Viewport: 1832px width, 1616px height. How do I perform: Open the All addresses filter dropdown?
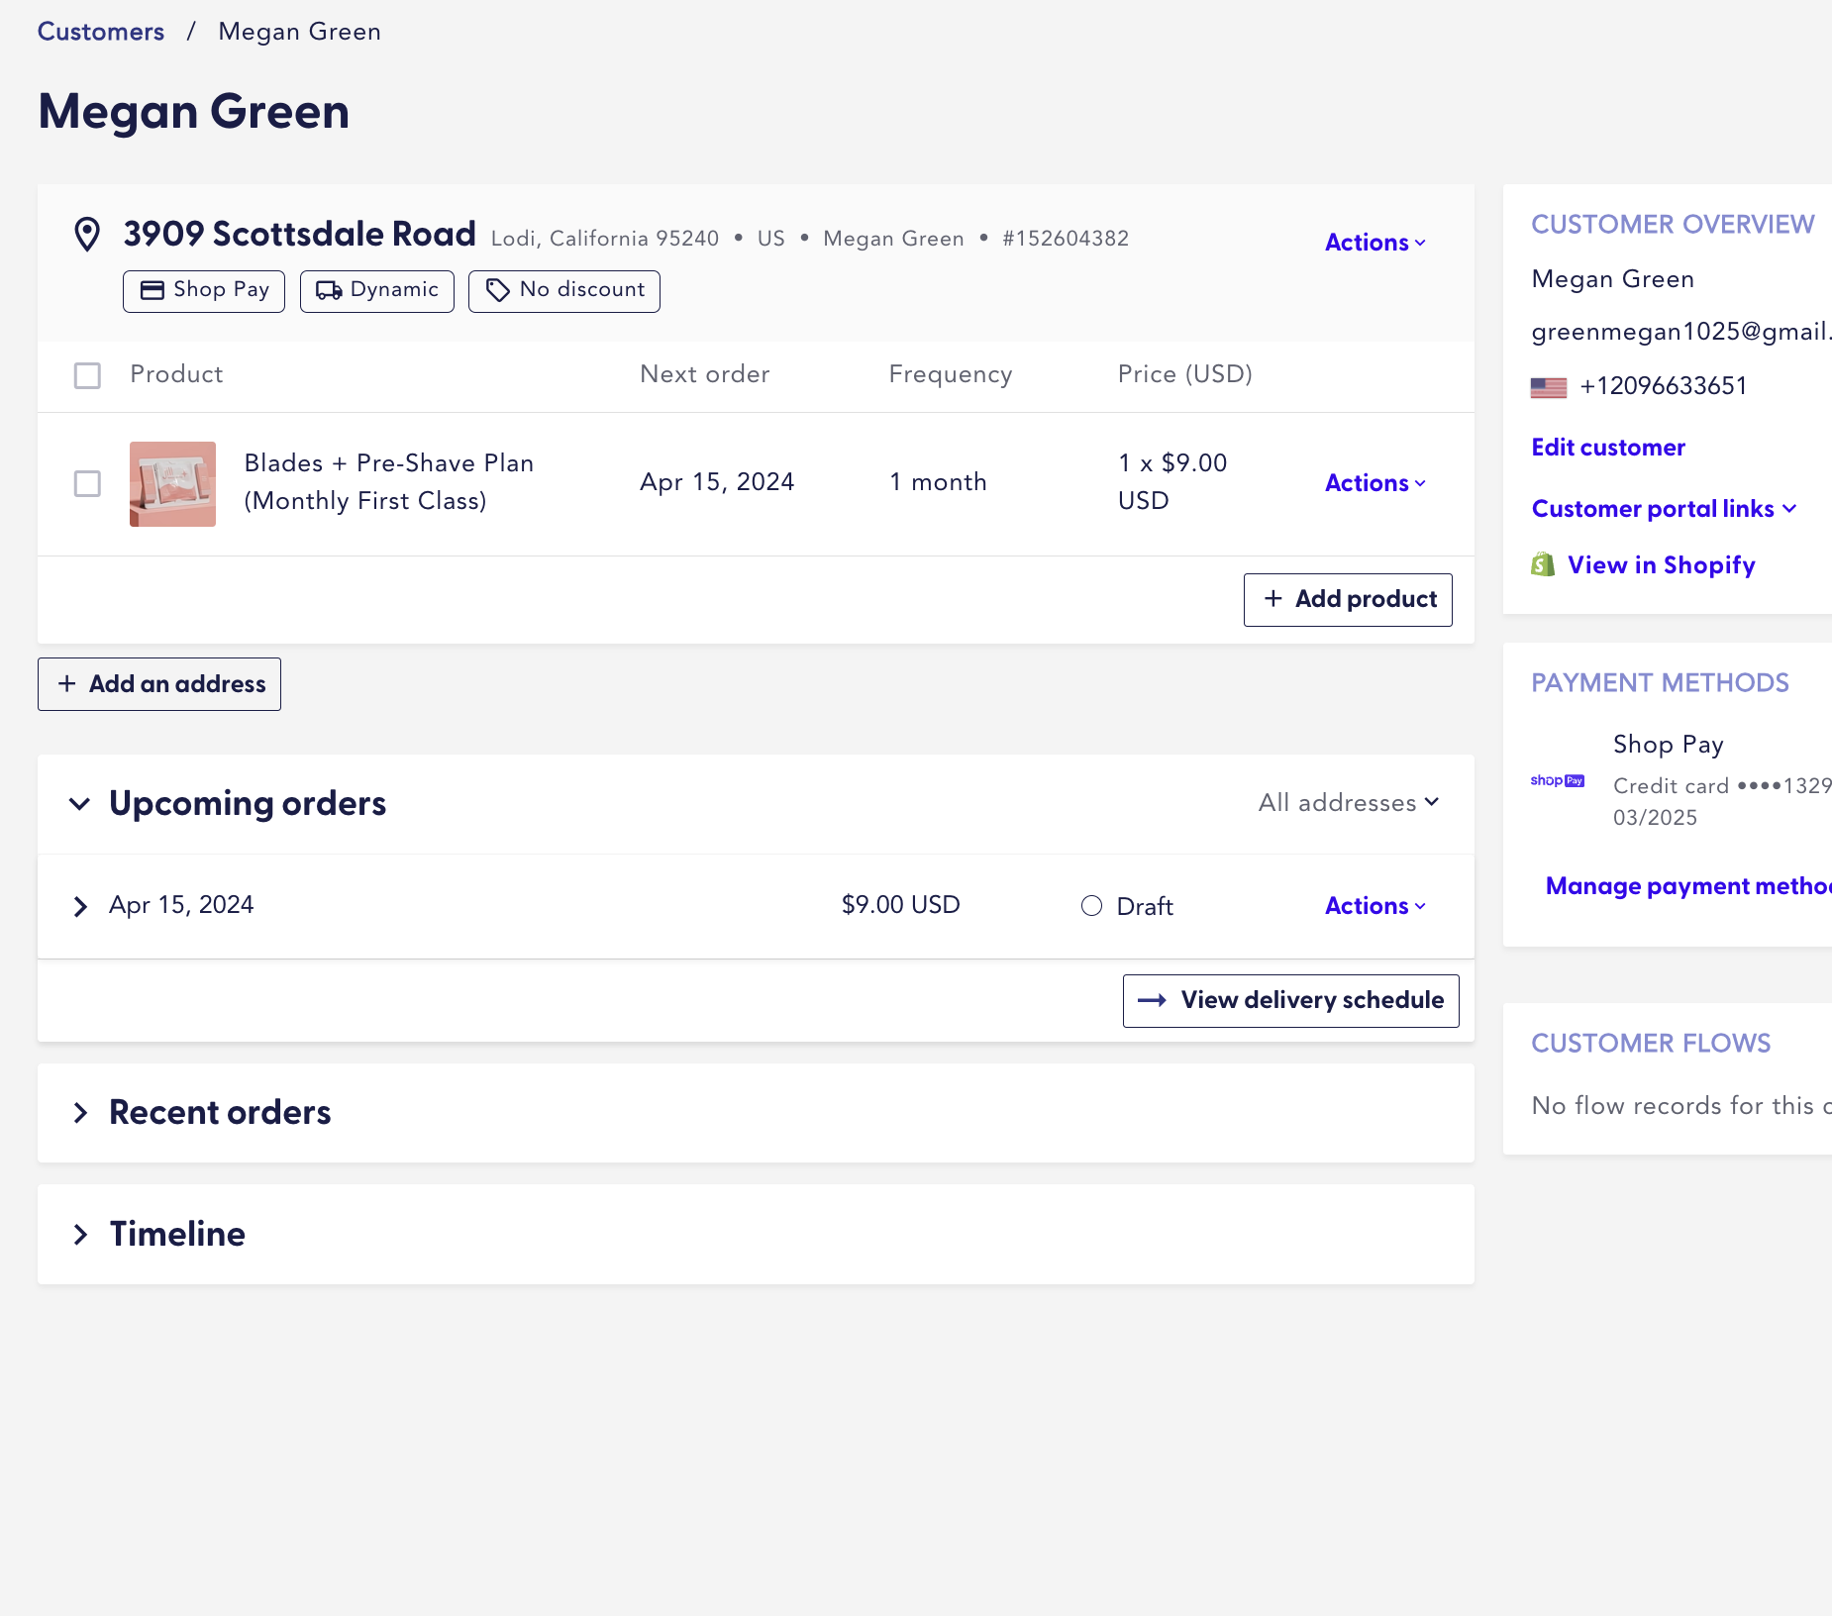(x=1348, y=803)
